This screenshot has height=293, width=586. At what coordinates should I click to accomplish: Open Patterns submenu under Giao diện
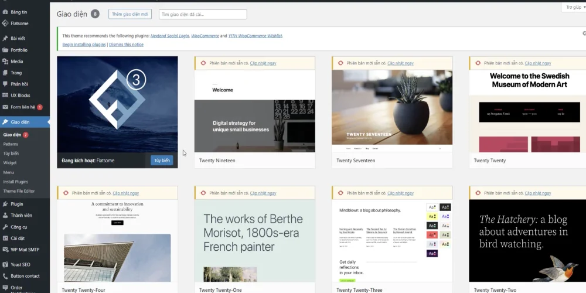pos(11,144)
